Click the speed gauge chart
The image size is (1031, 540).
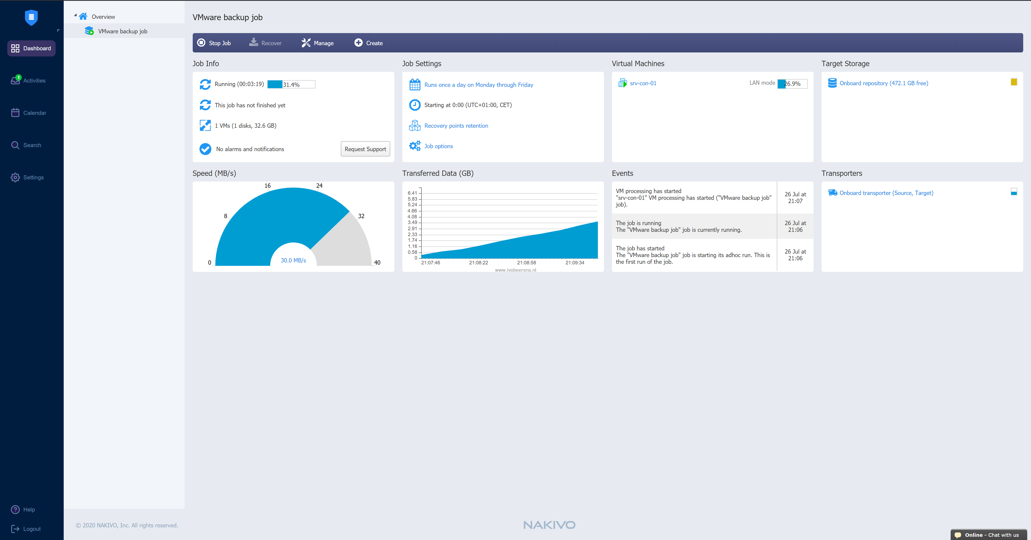[x=293, y=226]
